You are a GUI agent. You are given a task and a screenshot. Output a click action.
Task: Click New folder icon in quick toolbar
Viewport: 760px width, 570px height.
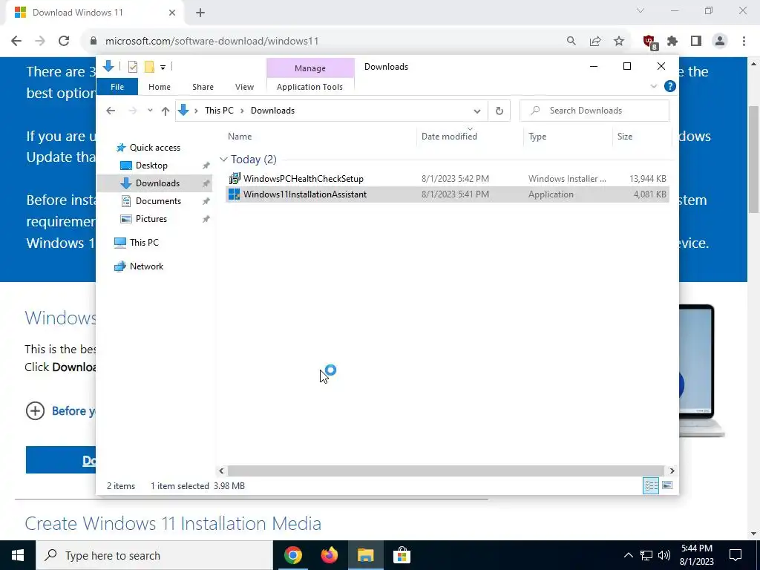149,67
